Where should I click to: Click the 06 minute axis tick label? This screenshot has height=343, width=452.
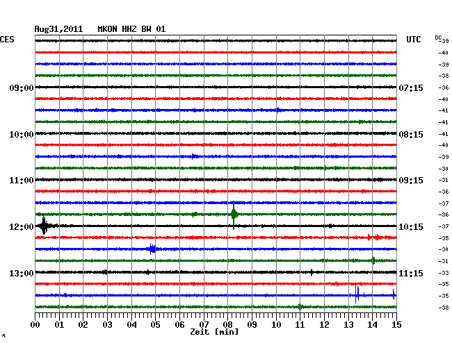click(x=179, y=324)
